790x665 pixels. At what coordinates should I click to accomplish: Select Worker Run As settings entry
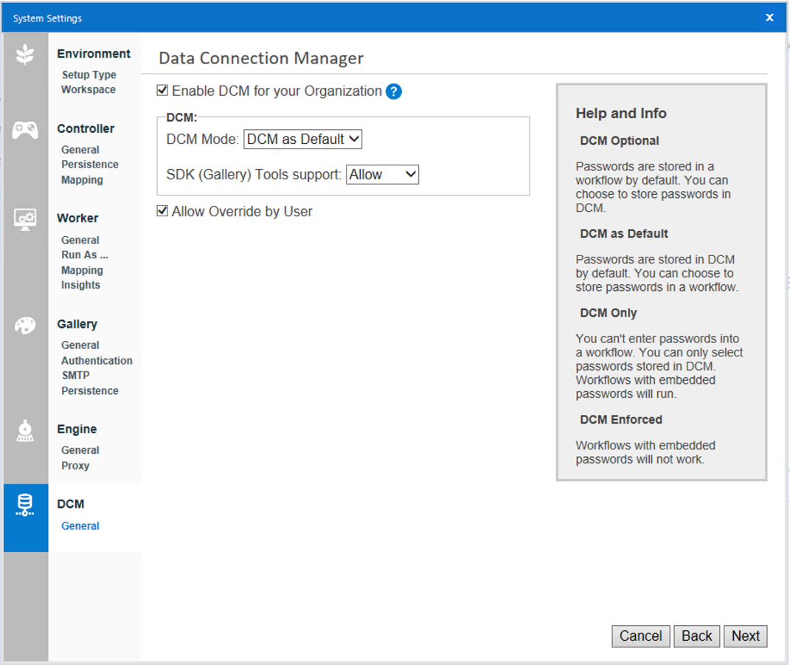point(83,255)
